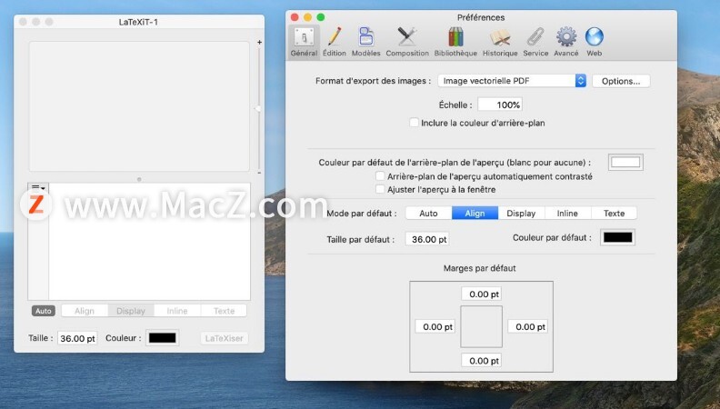The image size is (720, 409).
Task: Zoom the Préférences window with green button
Action: [321, 17]
